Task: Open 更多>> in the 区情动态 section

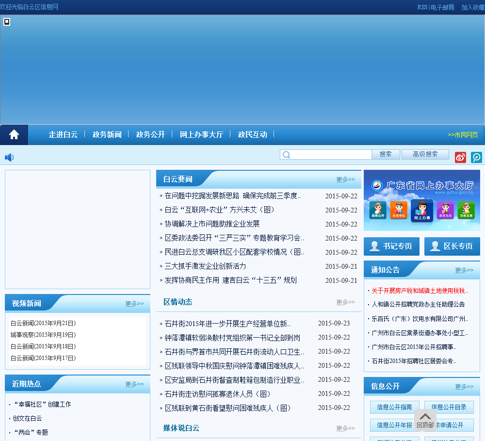Action: pos(345,302)
